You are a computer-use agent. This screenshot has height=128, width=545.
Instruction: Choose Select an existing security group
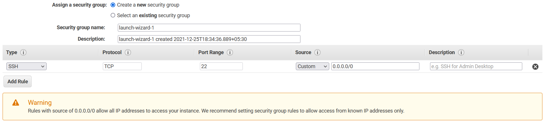click(113, 15)
